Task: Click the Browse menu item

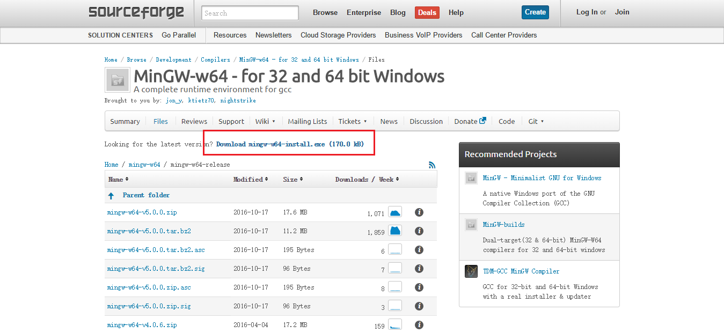Action: point(325,12)
